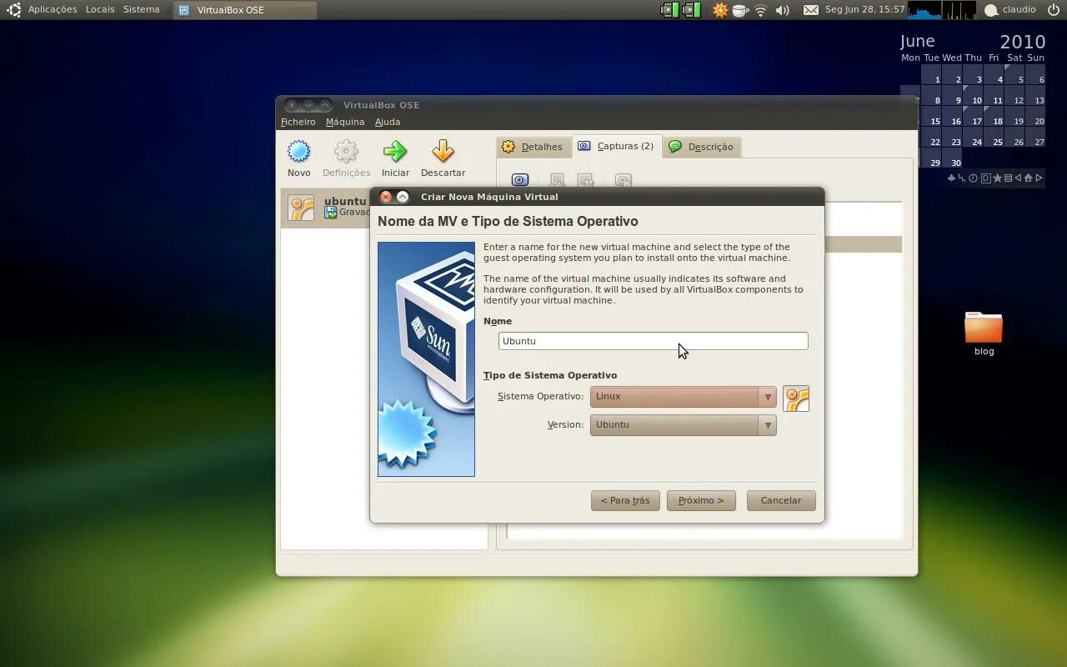The height and width of the screenshot is (667, 1067).
Task: Click the leaf icon in calendar widget
Action: tap(951, 178)
